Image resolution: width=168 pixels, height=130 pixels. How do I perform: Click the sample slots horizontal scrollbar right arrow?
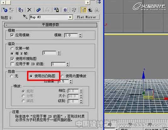tap(88, 2)
